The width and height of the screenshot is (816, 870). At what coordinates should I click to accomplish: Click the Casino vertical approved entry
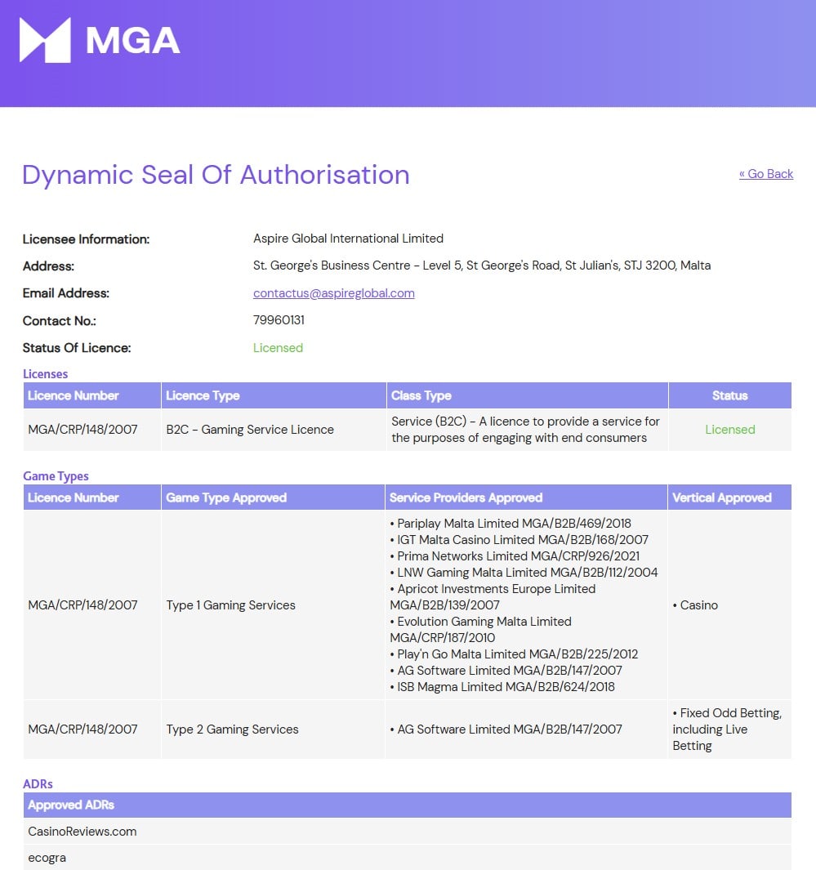coord(698,605)
